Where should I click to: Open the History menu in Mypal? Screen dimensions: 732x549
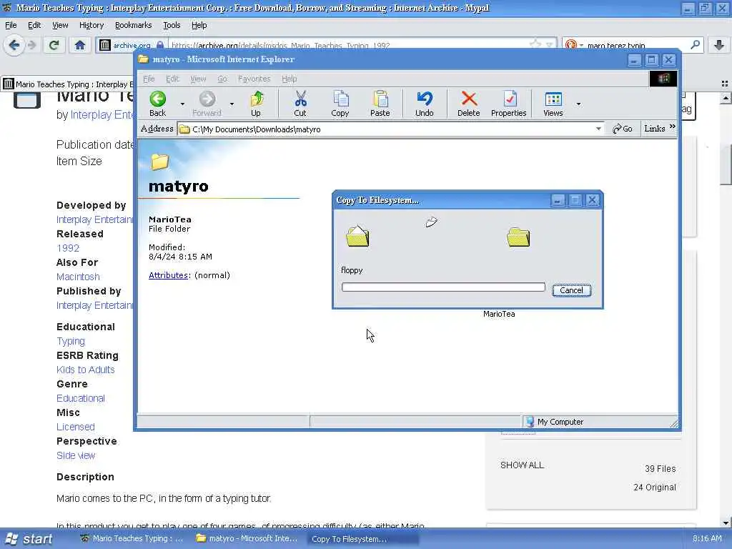tap(91, 25)
